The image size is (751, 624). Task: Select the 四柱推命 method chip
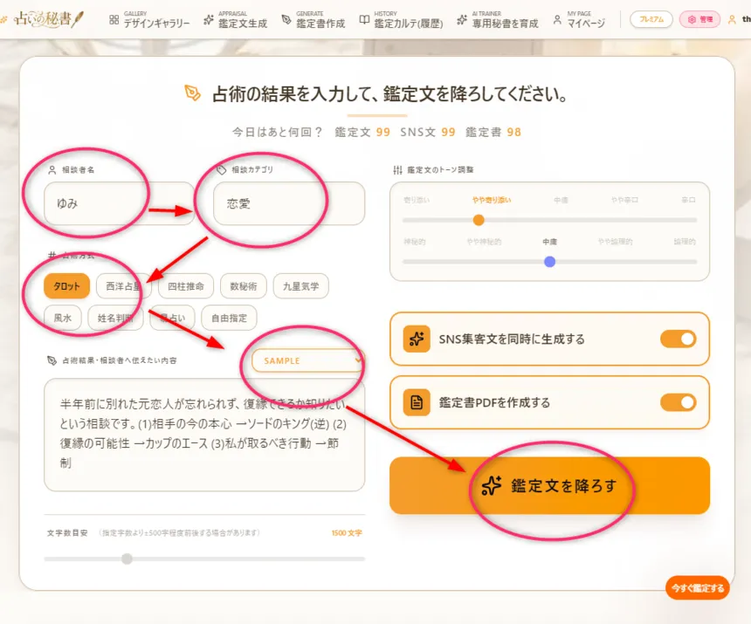click(x=186, y=286)
